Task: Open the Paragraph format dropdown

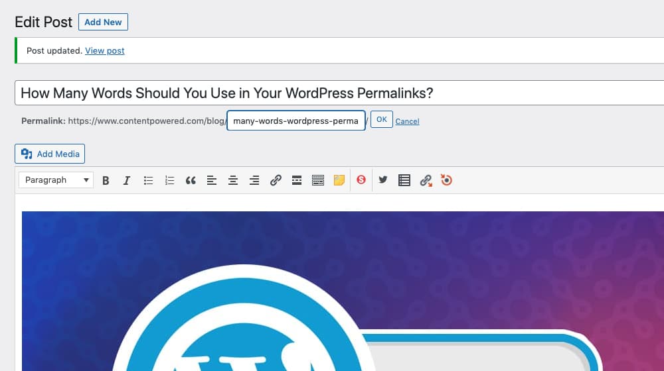Action: [56, 180]
